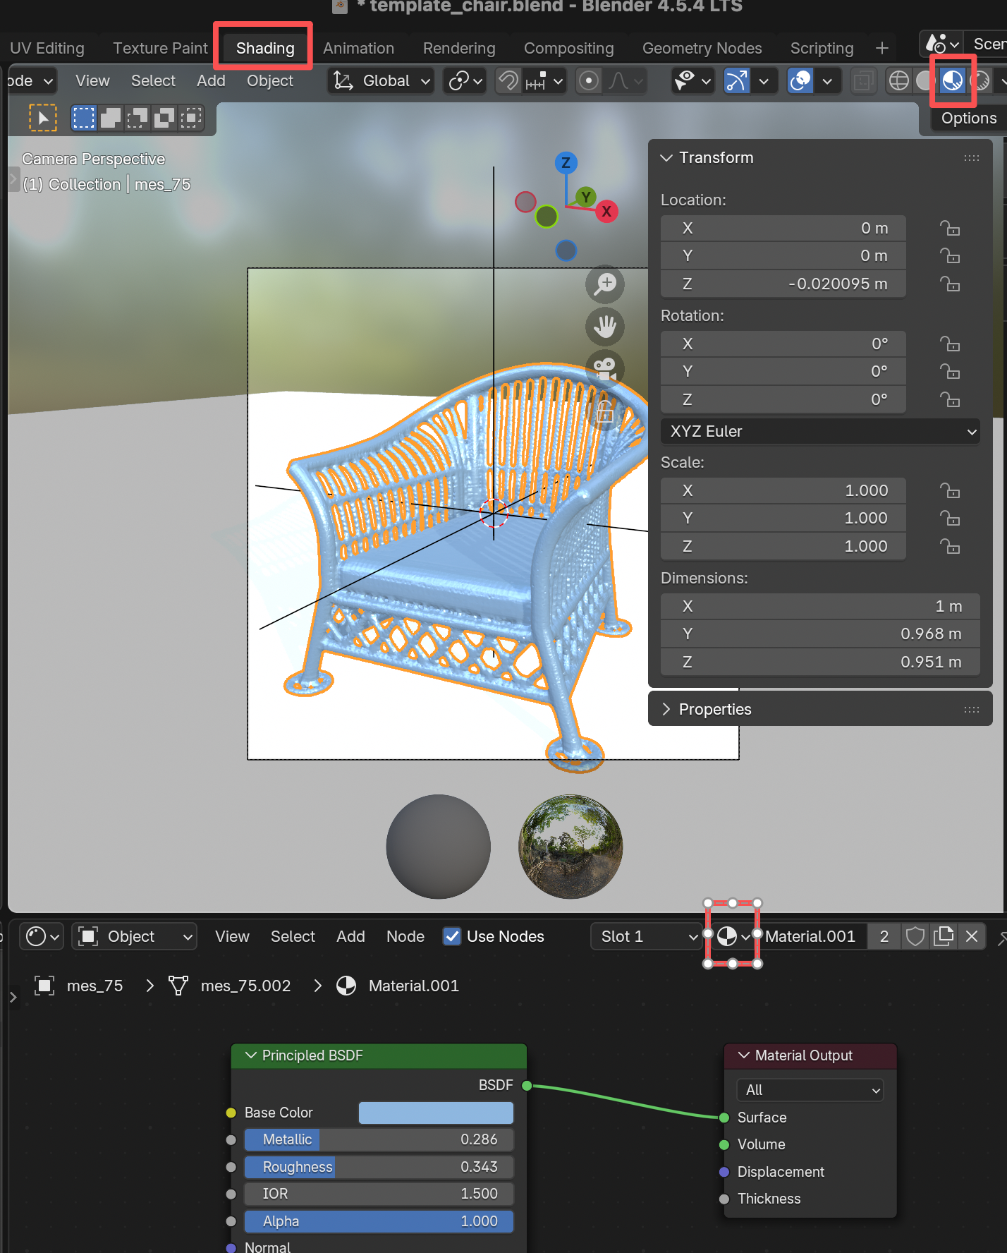Open the Global transform orientation selector

coord(382,81)
